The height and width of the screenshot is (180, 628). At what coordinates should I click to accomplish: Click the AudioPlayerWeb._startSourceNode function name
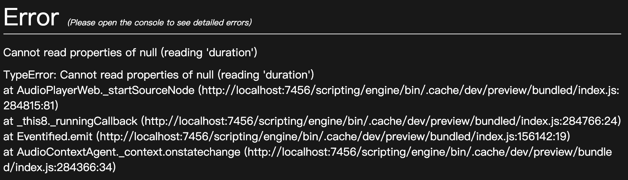pyautogui.click(x=105, y=91)
